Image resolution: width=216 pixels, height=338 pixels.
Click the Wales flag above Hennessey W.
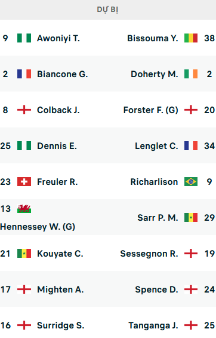(x=24, y=209)
